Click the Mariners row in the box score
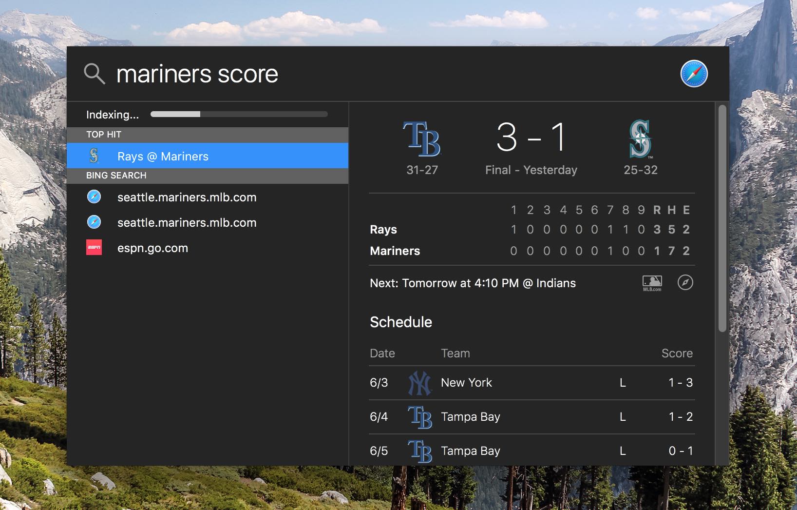797x510 pixels. (x=530, y=251)
